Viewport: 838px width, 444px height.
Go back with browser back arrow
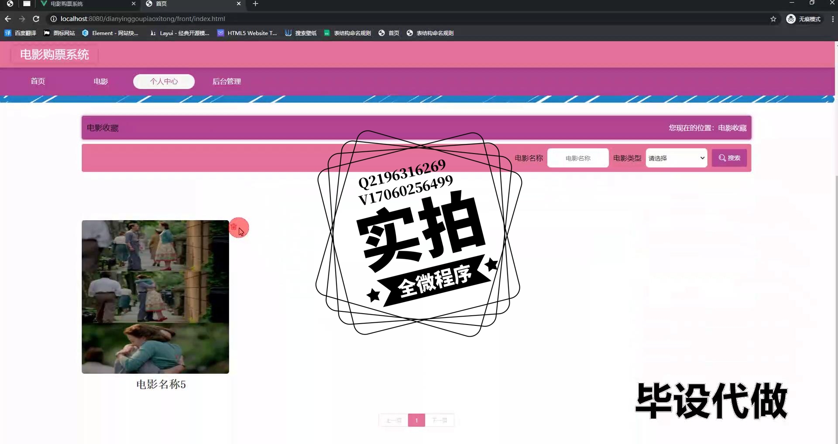8,19
